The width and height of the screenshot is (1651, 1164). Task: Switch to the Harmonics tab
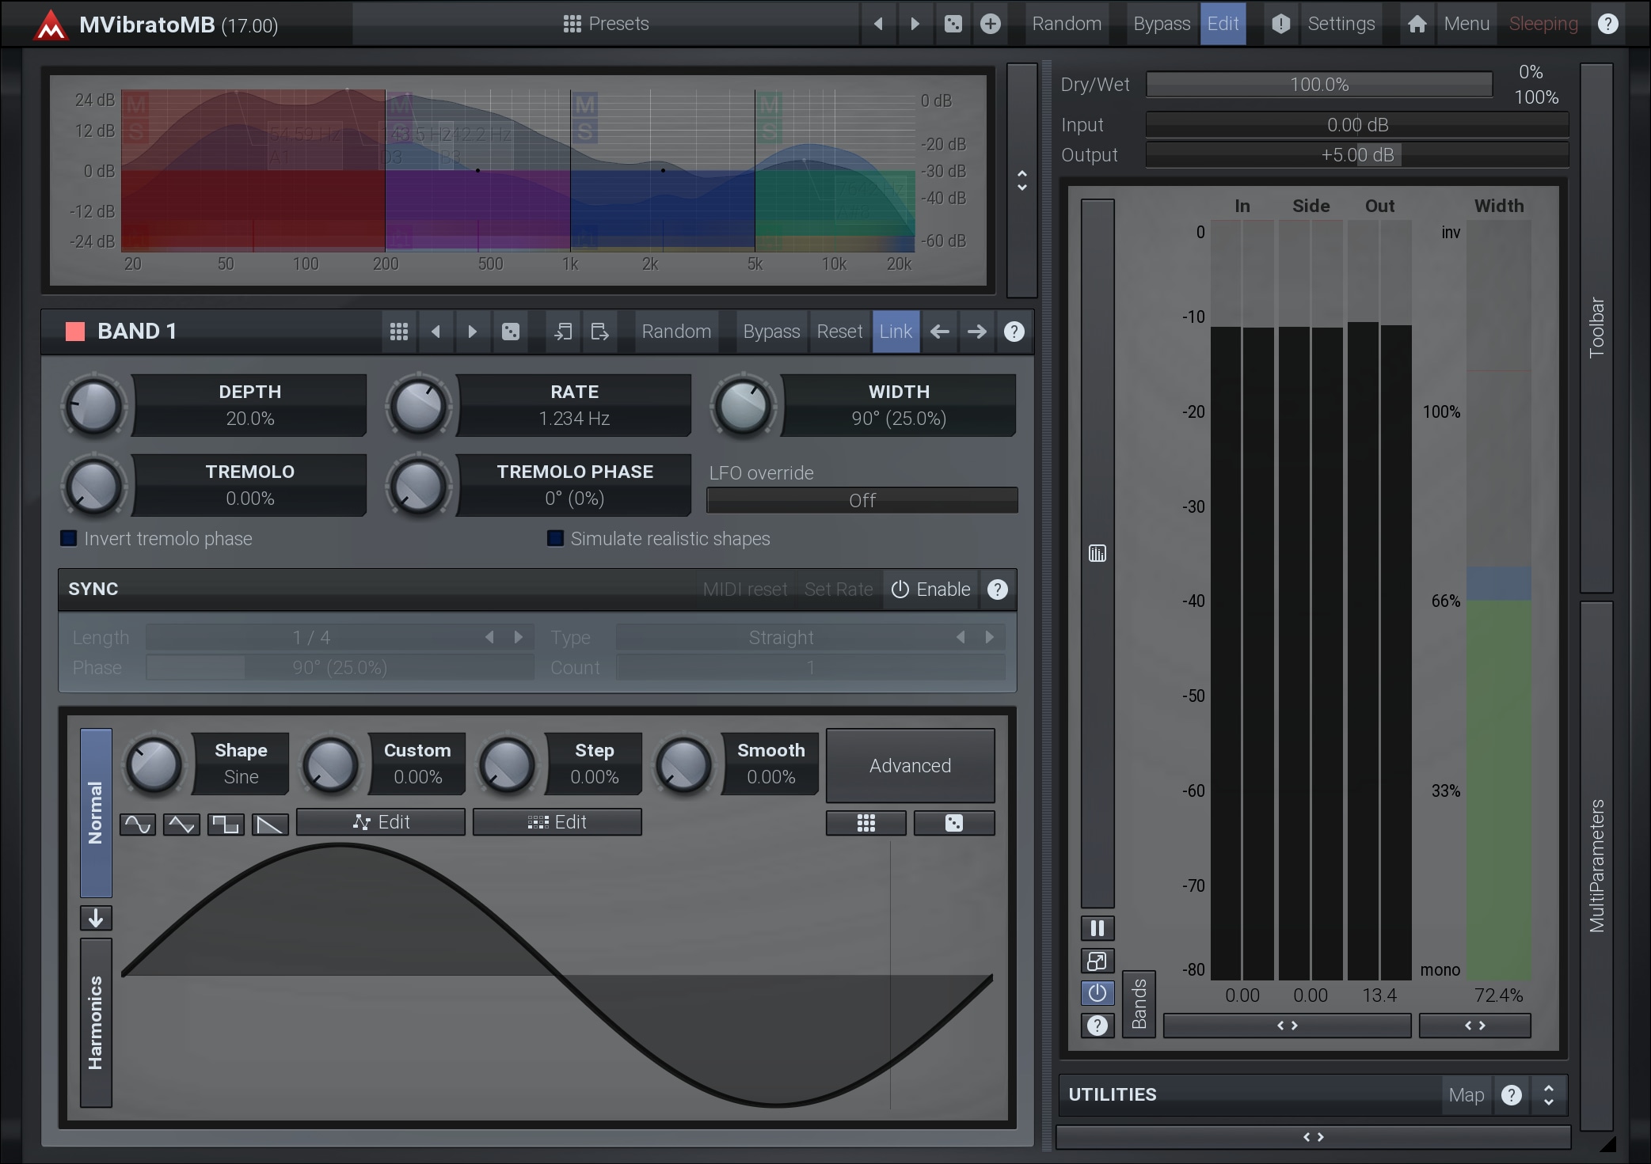pos(96,1022)
